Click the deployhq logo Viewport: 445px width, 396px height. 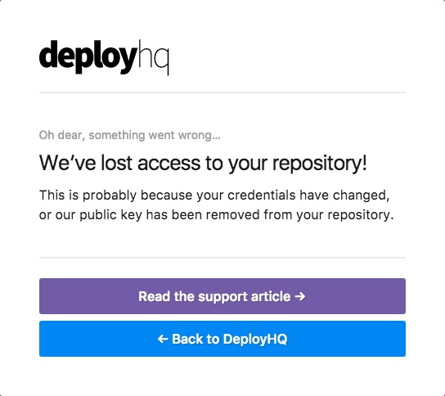point(104,57)
